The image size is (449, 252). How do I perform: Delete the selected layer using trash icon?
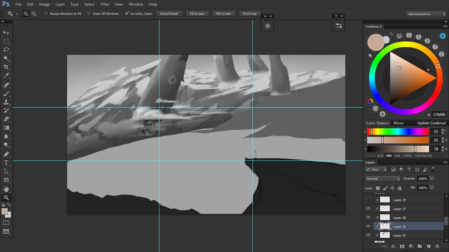click(x=437, y=246)
